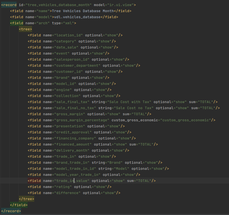Click the "model_year_trade_in" field name
The image size is (229, 215).
coord(77,175)
